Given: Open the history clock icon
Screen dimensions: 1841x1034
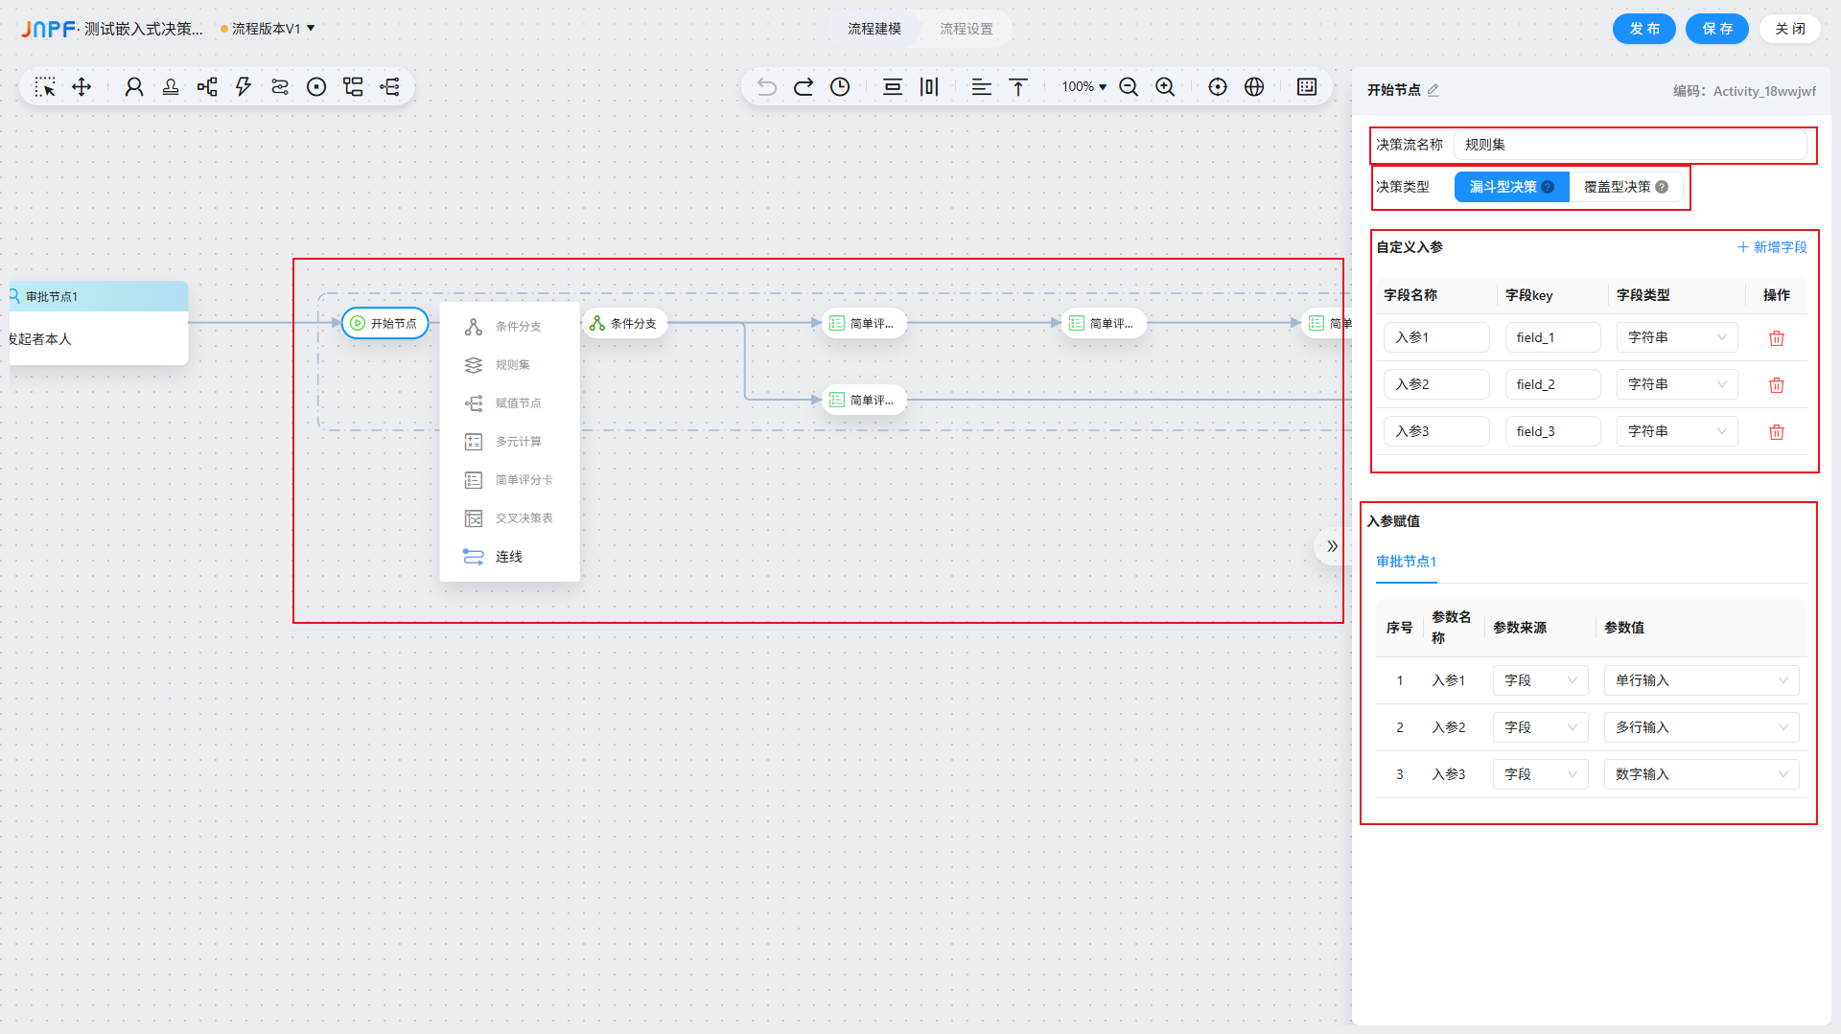Looking at the screenshot, I should [x=840, y=87].
